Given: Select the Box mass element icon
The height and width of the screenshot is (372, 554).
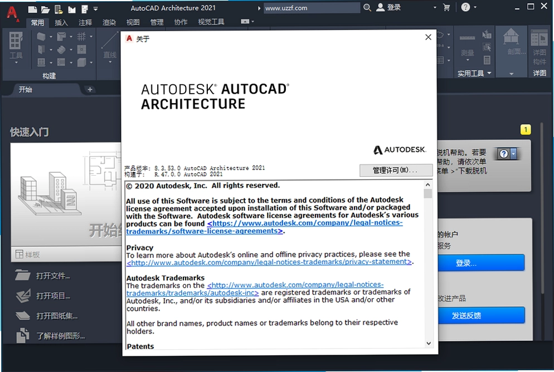Looking at the screenshot, I should (x=81, y=62).
